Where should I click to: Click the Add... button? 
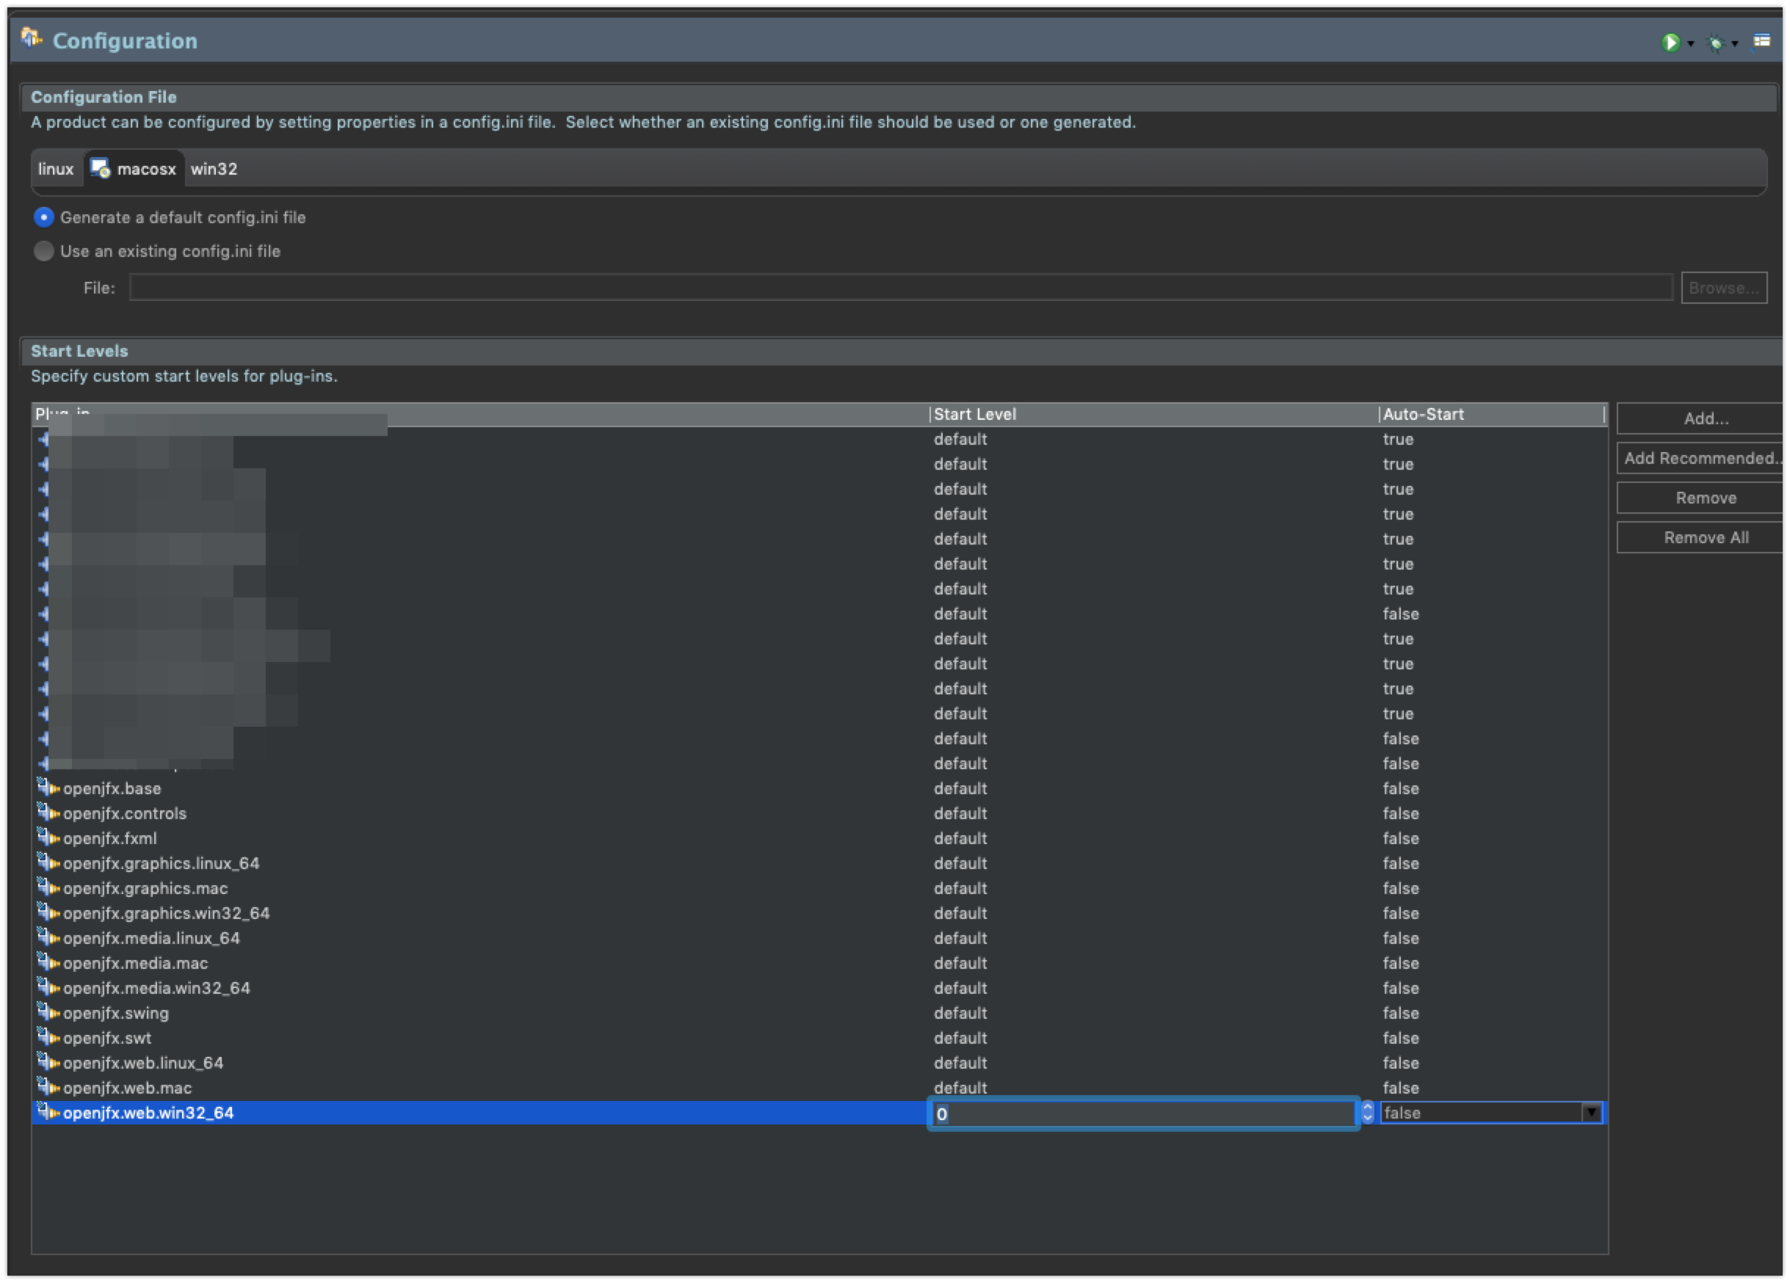(x=1705, y=418)
